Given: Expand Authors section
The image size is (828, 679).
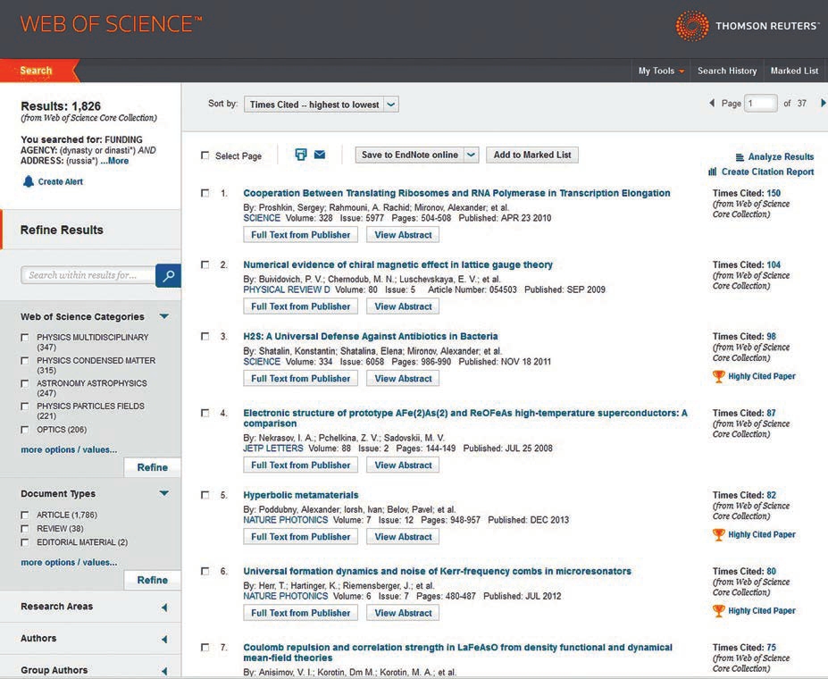Looking at the screenshot, I should click(x=164, y=639).
